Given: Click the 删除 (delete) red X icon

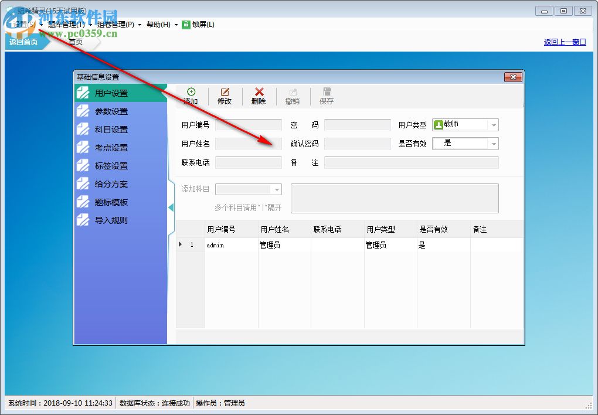Looking at the screenshot, I should pos(259,92).
